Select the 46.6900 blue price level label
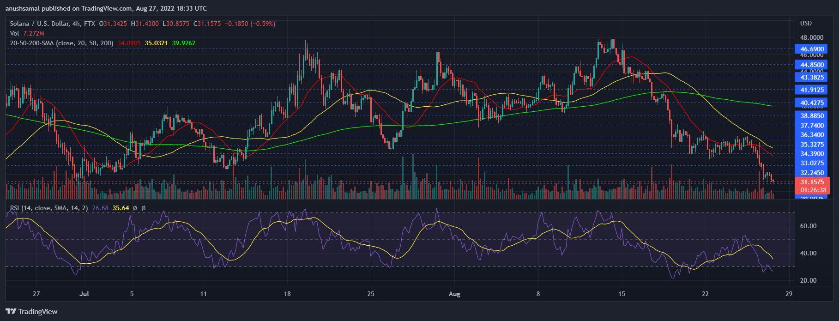This screenshot has height=321, width=839. click(812, 49)
